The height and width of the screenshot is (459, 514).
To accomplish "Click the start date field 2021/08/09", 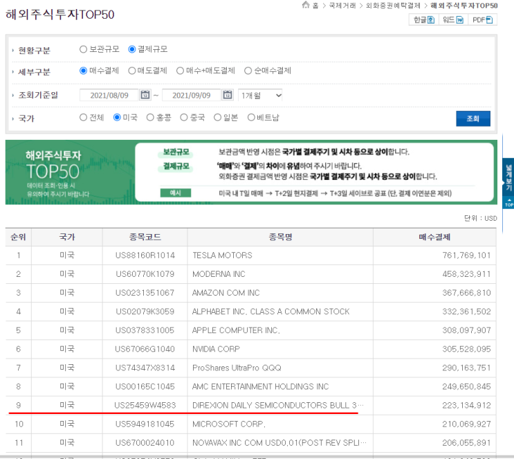I will pyautogui.click(x=109, y=96).
